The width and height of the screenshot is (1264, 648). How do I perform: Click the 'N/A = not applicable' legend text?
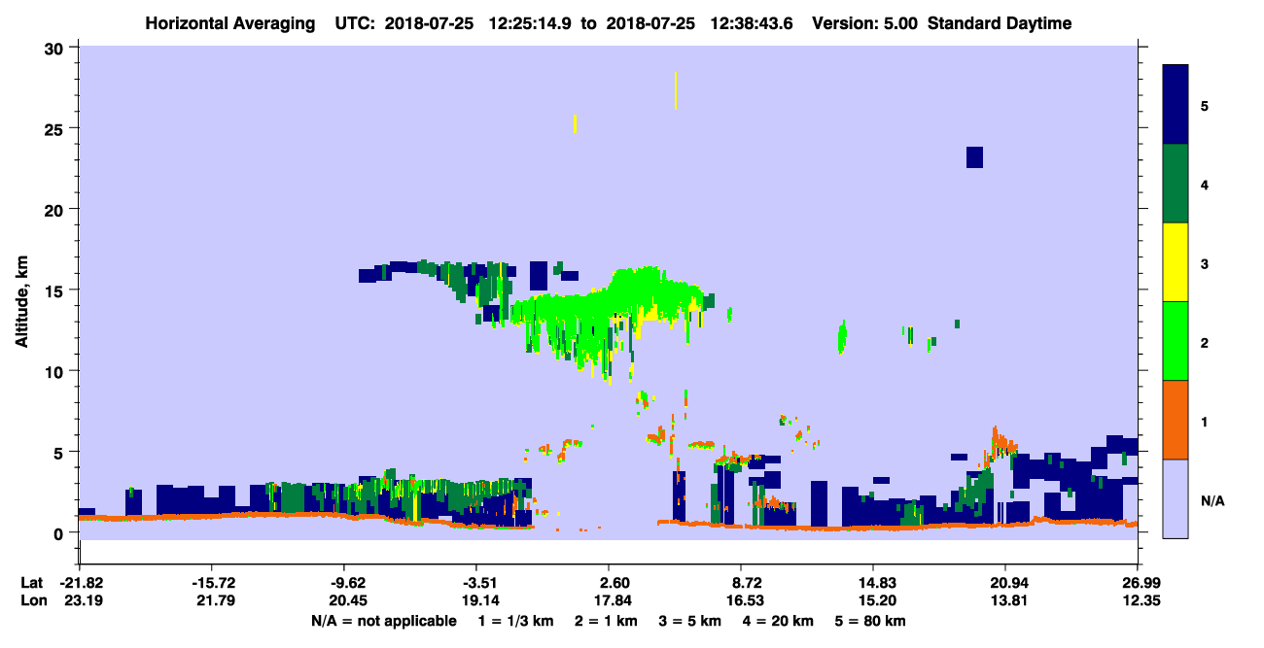[384, 621]
